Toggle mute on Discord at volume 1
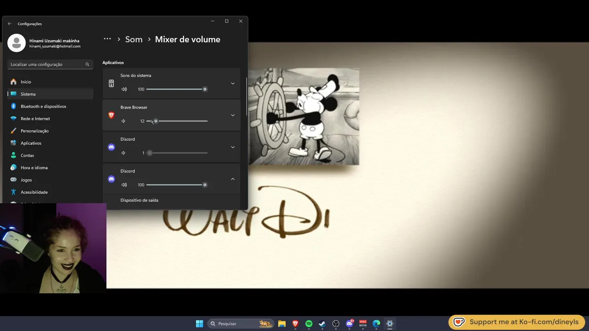 [123, 153]
